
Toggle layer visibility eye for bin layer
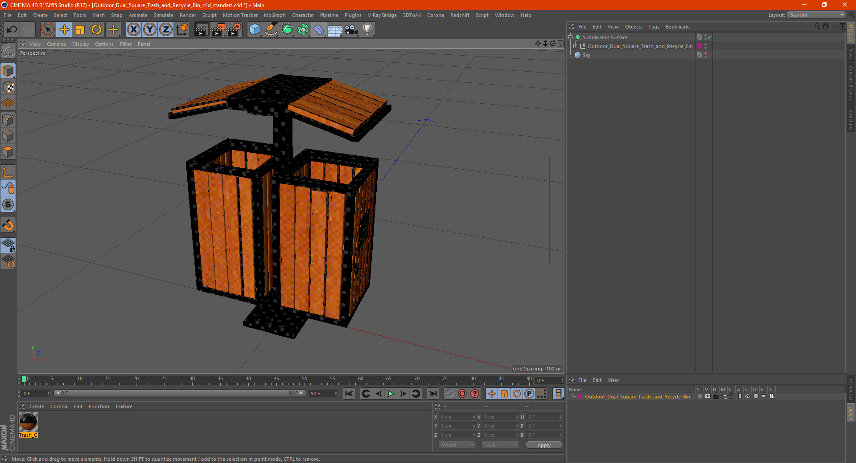tap(708, 396)
